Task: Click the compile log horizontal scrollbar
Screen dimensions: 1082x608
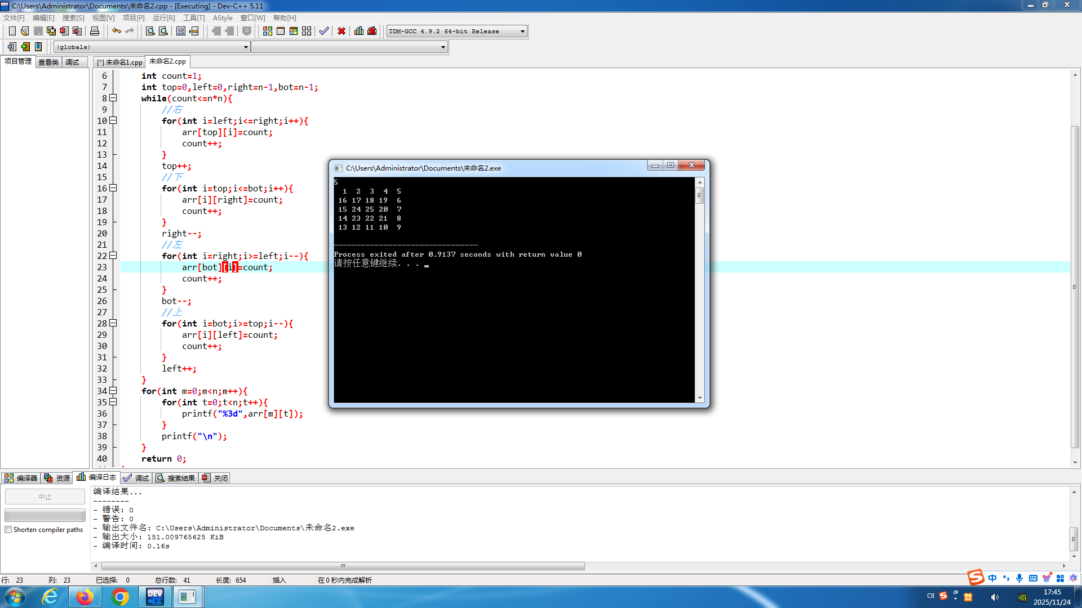Action: [343, 566]
